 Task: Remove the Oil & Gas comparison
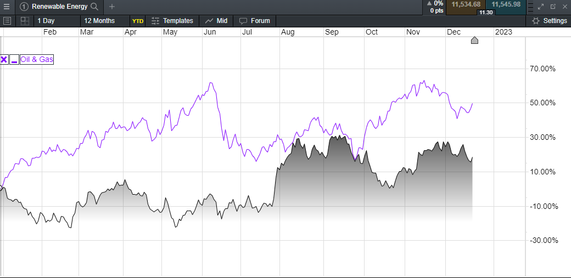[x=4, y=60]
